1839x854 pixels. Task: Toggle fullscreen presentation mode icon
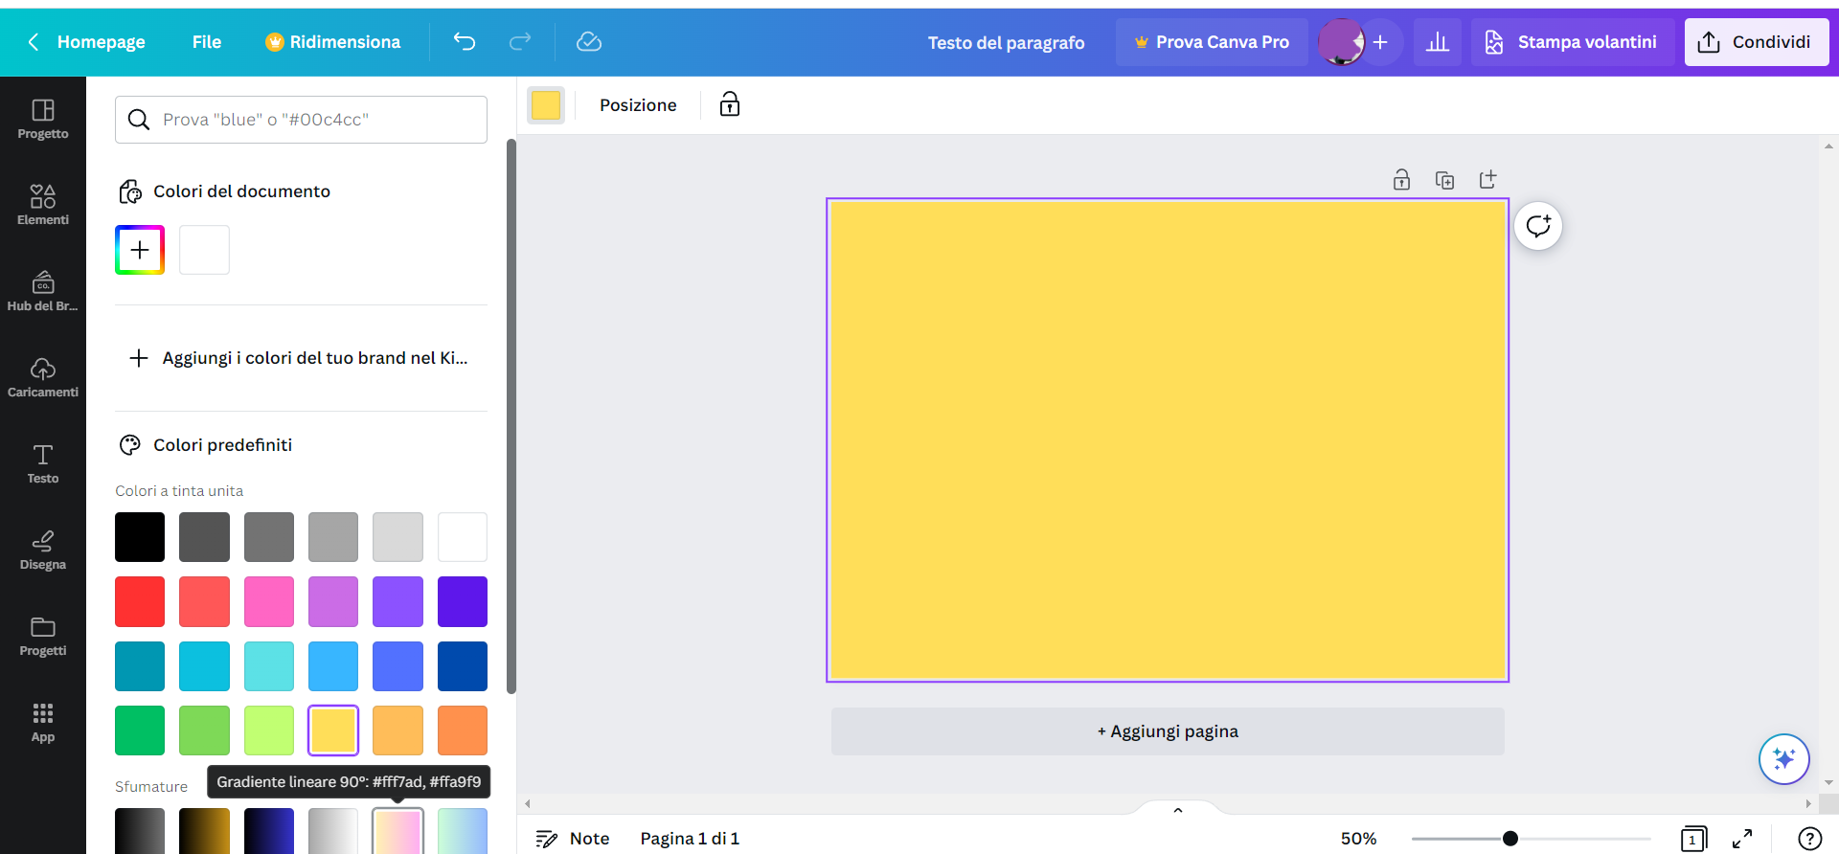1742,839
